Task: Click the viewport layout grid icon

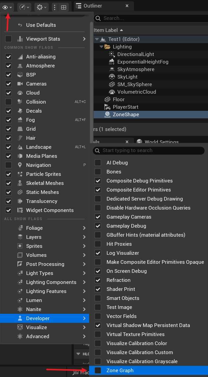Action: click(x=64, y=8)
